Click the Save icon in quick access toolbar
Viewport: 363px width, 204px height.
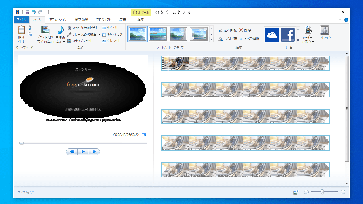27,12
